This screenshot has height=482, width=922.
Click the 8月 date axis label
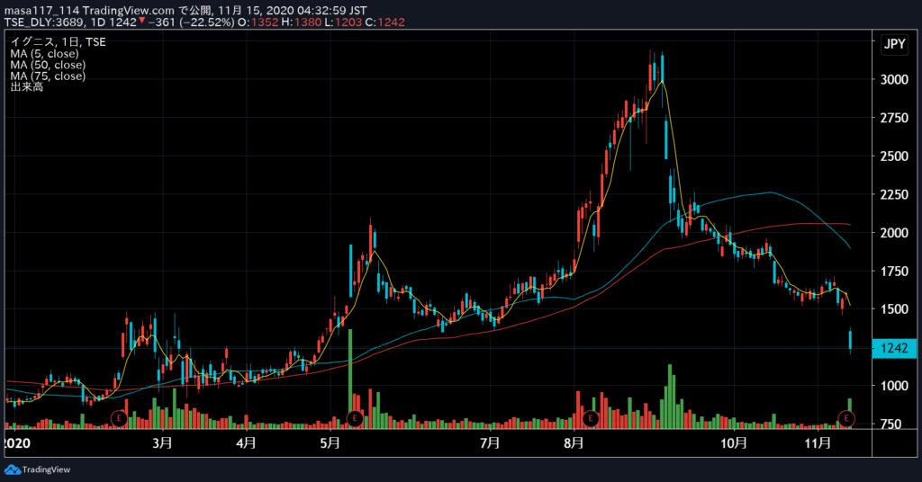point(574,442)
